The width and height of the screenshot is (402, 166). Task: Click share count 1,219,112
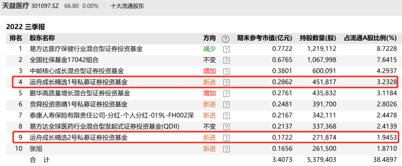click(x=322, y=49)
